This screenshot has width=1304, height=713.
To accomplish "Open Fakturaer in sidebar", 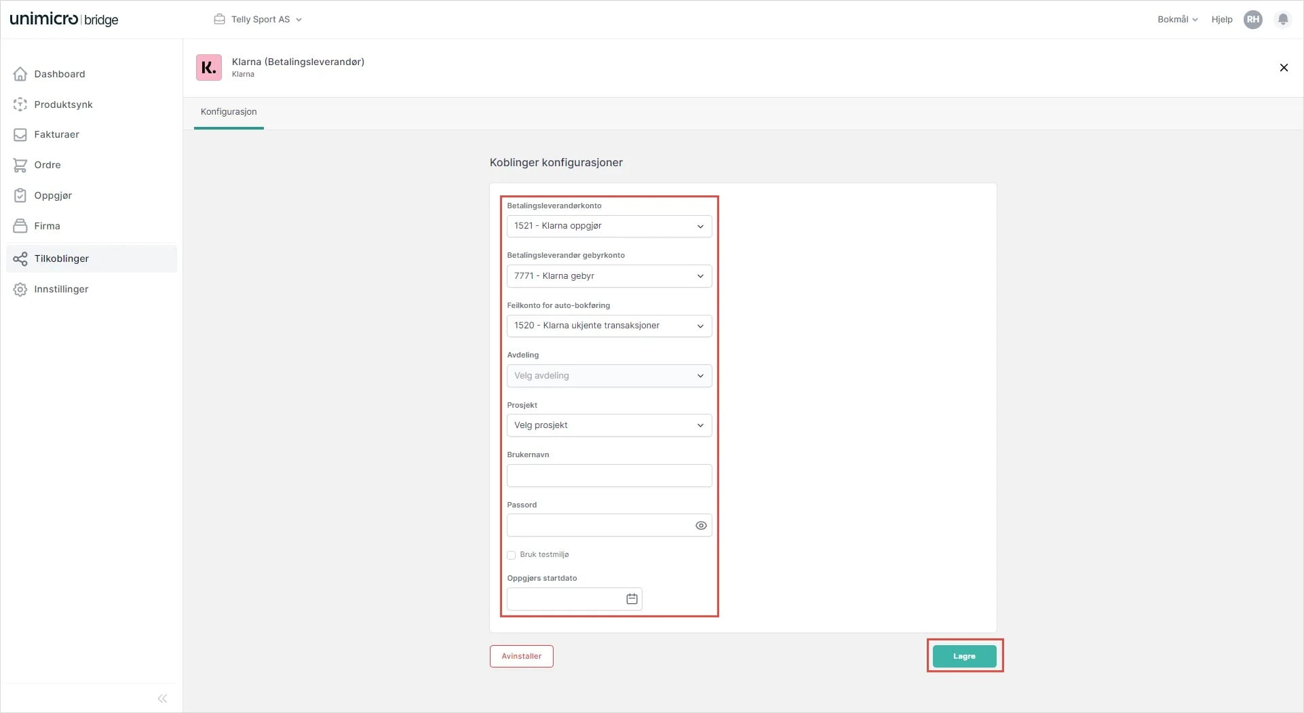I will [x=92, y=134].
